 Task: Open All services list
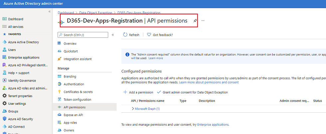point(16,27)
